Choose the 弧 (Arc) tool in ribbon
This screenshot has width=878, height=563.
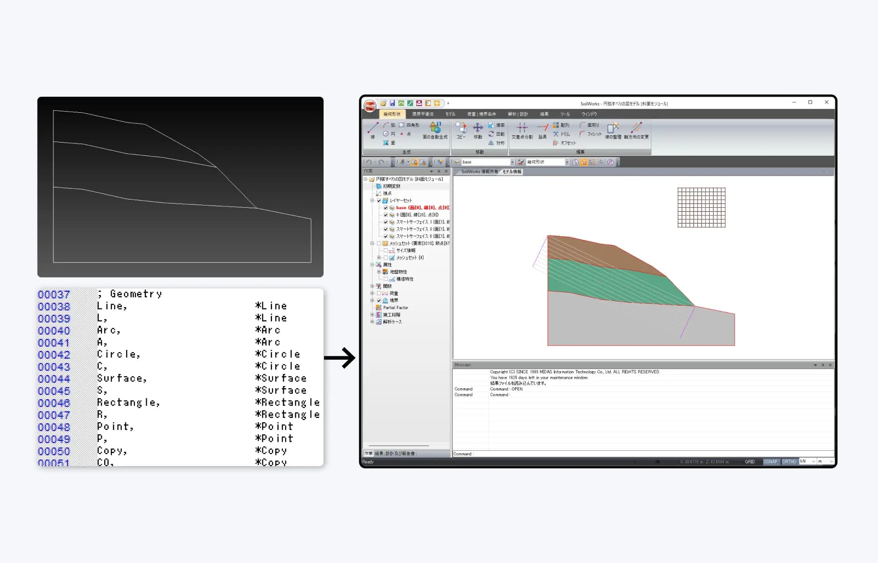[389, 125]
